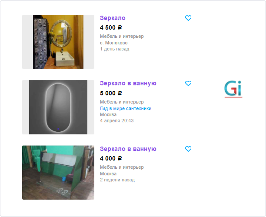Screen dimensions: 266x217
Task: Open Зеркало в ванную priced 4 000 ₽
Action: 128,149
